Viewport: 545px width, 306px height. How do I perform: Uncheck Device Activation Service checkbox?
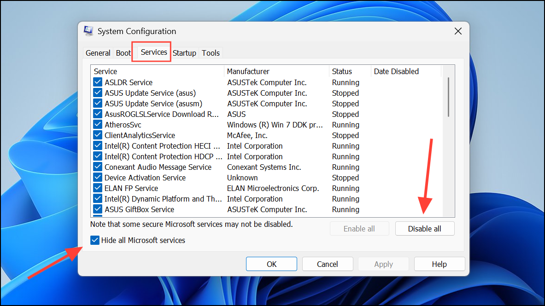[x=98, y=178]
